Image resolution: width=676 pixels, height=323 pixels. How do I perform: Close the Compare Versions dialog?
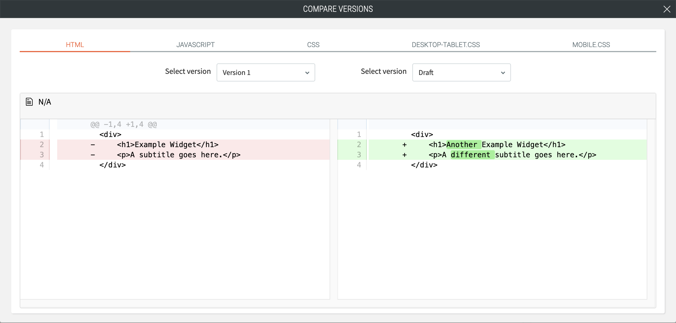pos(667,9)
